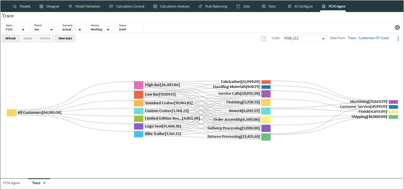Open the Cube PCM_CLC dropdown
404x190 pixels.
coord(305,38)
